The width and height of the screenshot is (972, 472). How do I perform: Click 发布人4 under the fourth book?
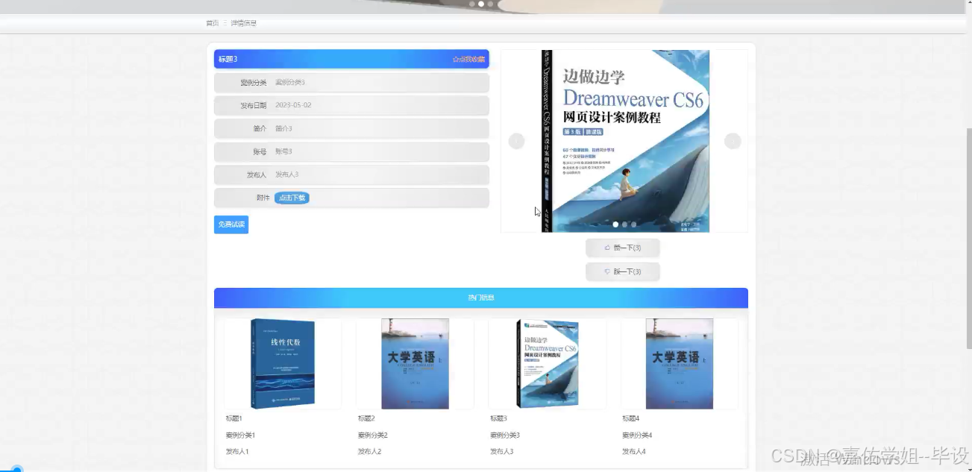634,451
